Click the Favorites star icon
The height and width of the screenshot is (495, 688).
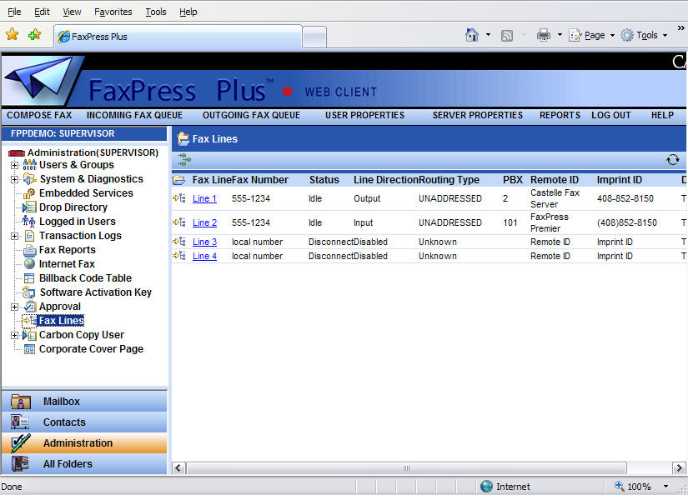pyautogui.click(x=13, y=35)
